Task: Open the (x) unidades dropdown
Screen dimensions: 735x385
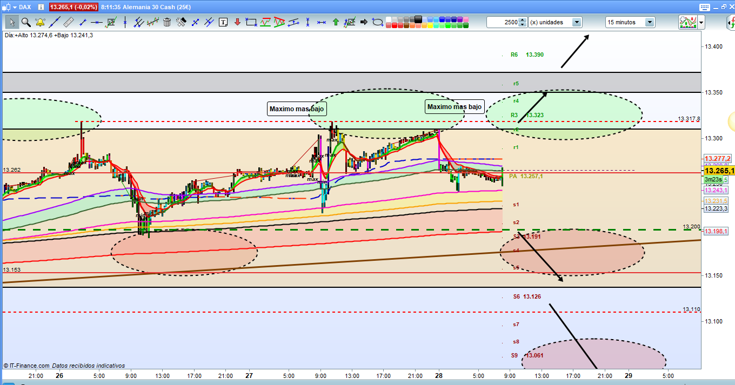Action: (577, 22)
